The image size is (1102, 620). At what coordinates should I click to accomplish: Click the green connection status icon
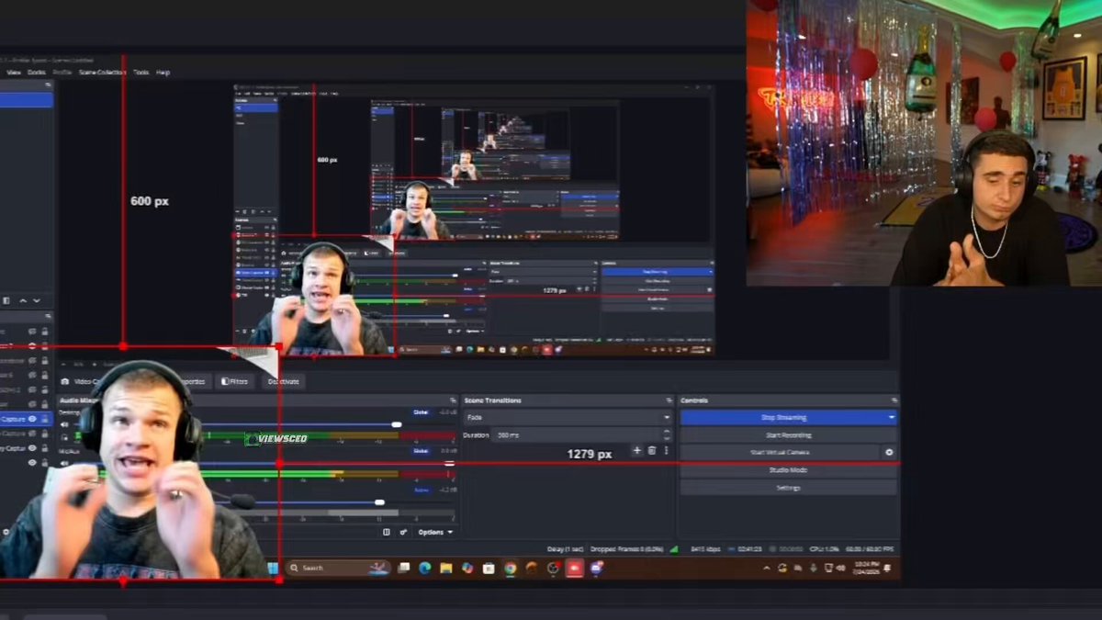pyautogui.click(x=673, y=549)
